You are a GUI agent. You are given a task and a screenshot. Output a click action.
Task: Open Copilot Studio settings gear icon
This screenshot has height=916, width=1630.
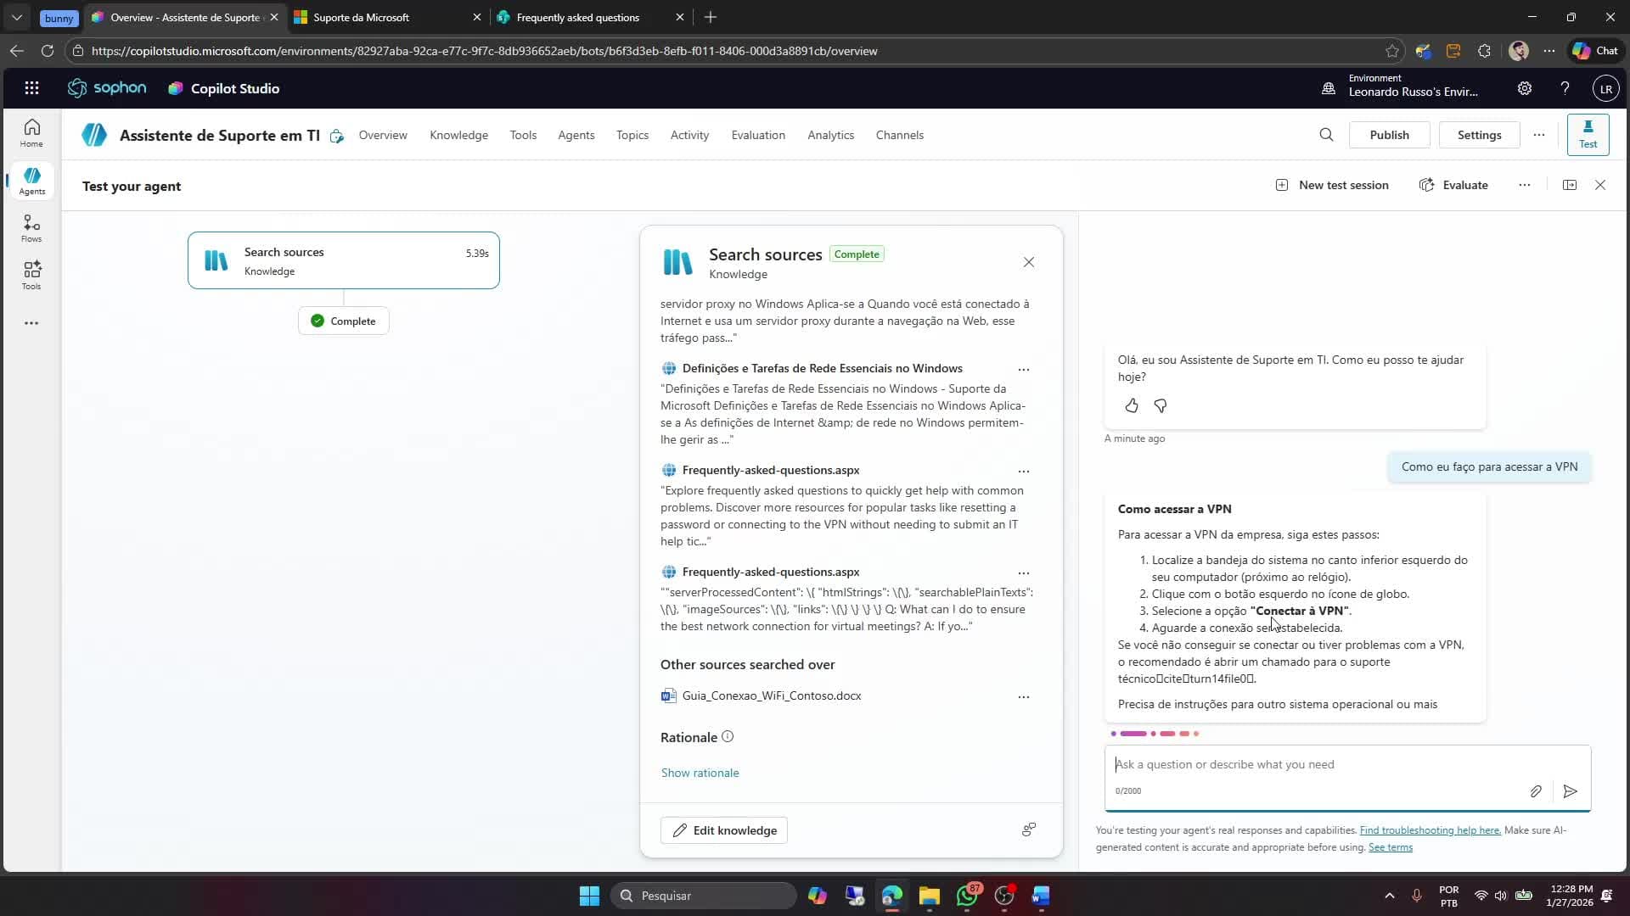coord(1525,87)
